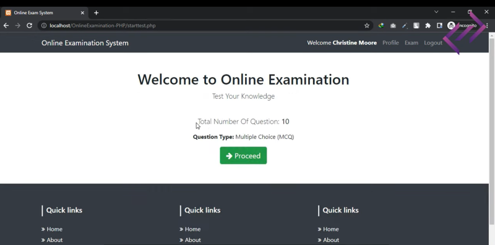Click the Online Examination System brand link
The height and width of the screenshot is (245, 495).
click(x=85, y=43)
